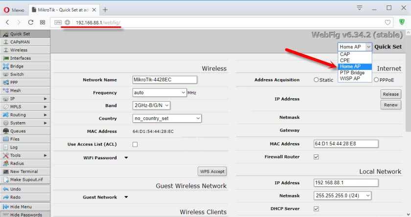Open the Opera Меню button

(x=13, y=9)
